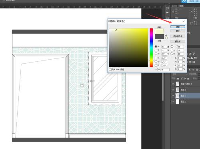The height and width of the screenshot is (149, 200).
Task: Click the K percentage input field
Action: point(180,69)
